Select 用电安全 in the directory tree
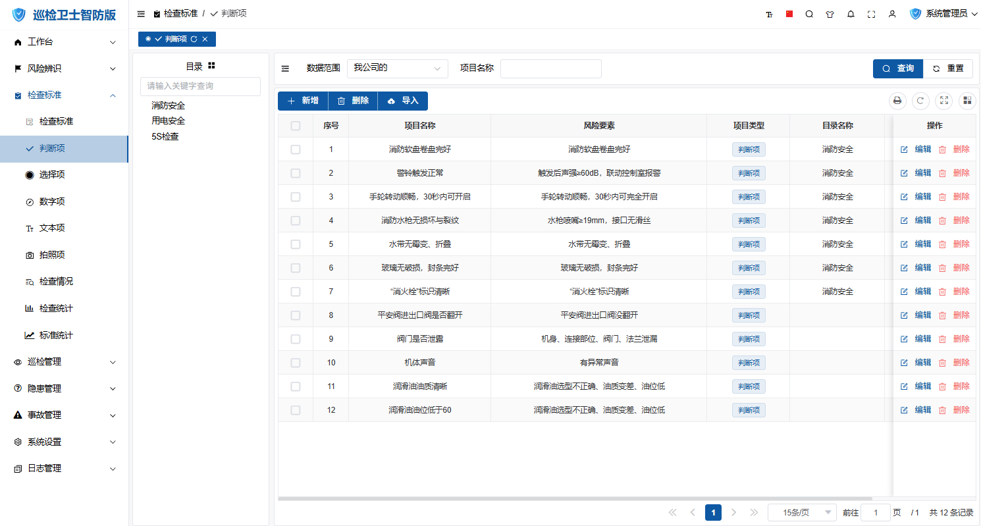Screen dimensions: 981x526 coord(169,121)
